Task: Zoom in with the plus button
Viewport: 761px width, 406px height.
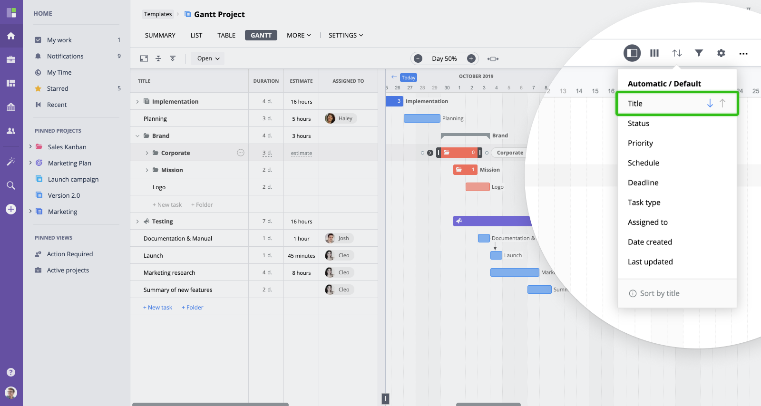Action: point(471,58)
